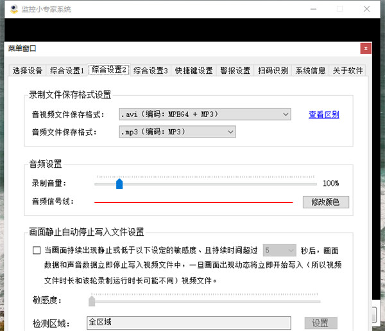Image resolution: width=385 pixels, height=331 pixels.
Task: Close the 监控小专家系统 main window
Action: 366,9
